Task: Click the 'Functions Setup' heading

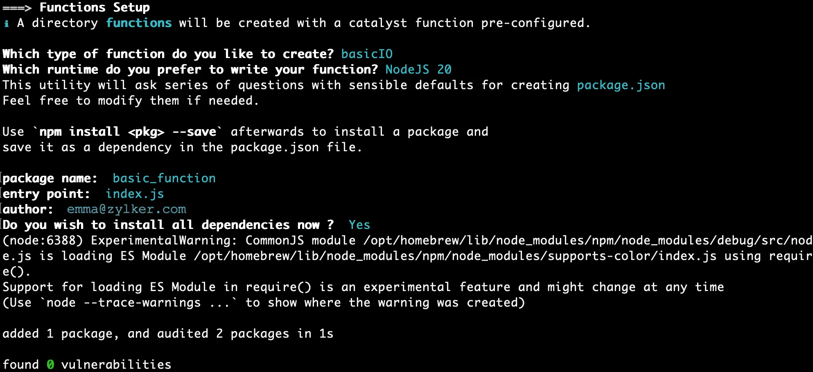Action: [x=95, y=8]
